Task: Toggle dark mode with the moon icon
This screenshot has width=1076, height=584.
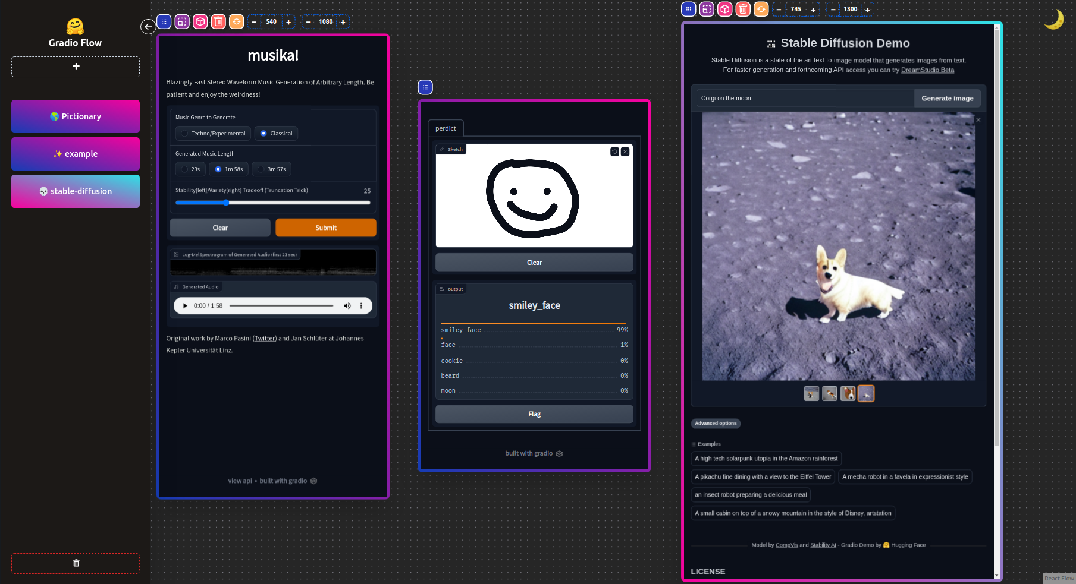Action: [1054, 20]
